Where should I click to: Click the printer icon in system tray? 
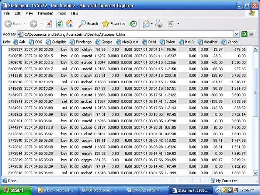[236, 190]
